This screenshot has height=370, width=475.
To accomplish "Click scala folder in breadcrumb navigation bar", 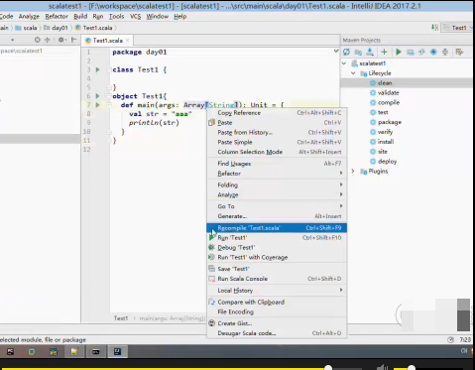I will 26,28.
